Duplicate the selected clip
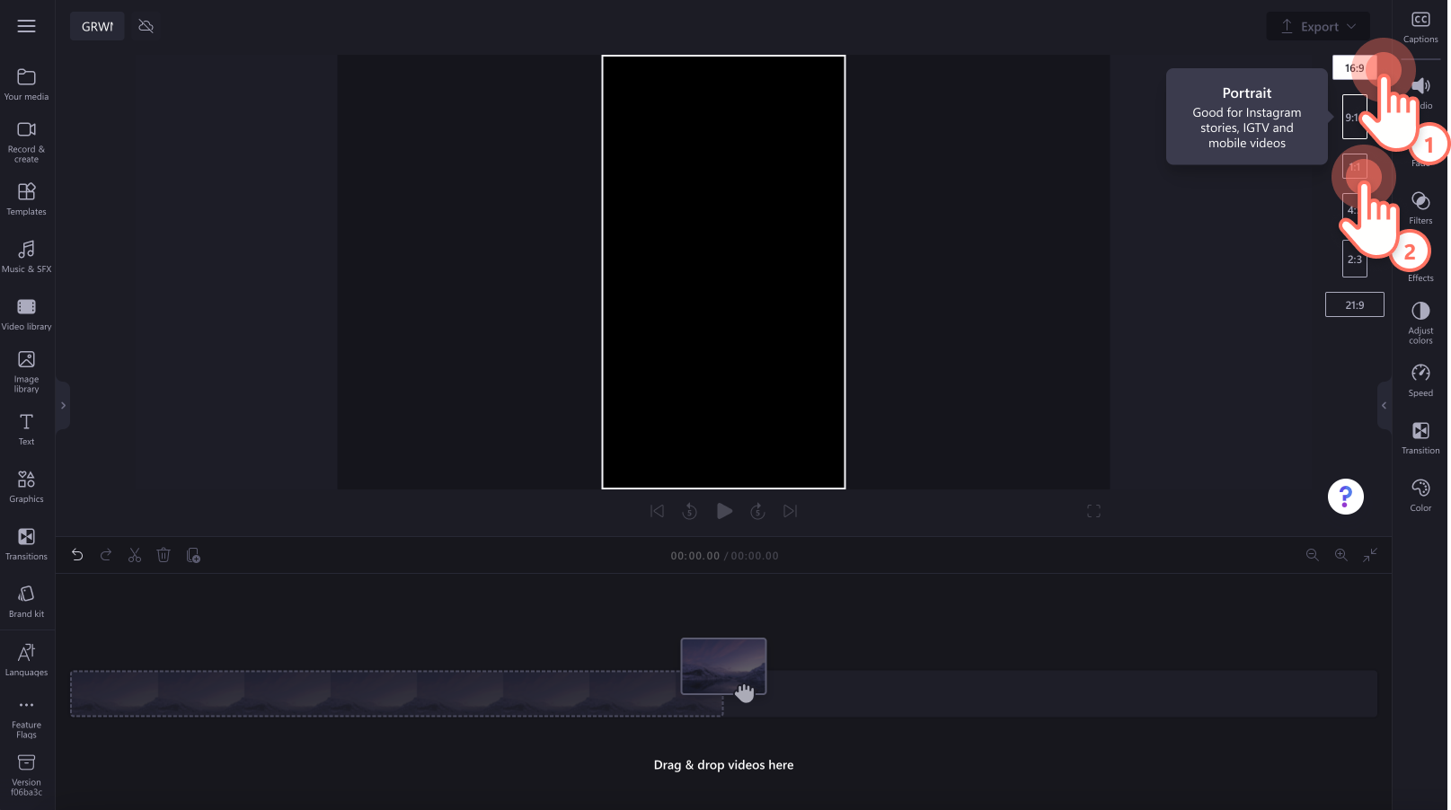1451x810 pixels. click(193, 556)
